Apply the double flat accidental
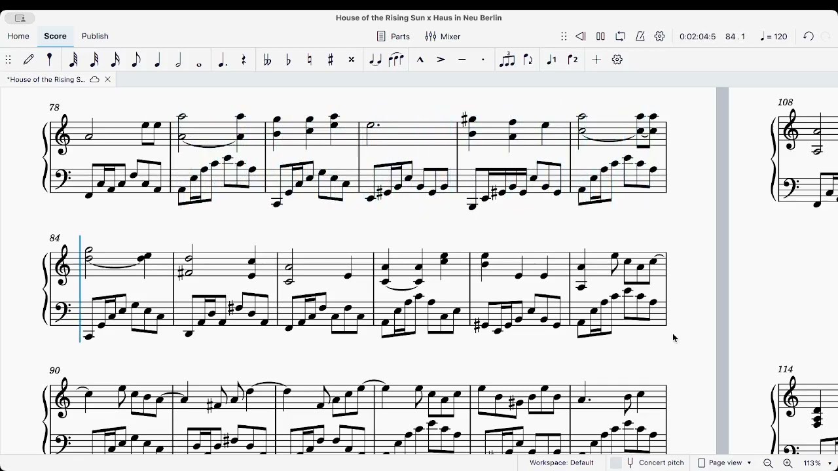The height and width of the screenshot is (471, 838). pos(267,60)
